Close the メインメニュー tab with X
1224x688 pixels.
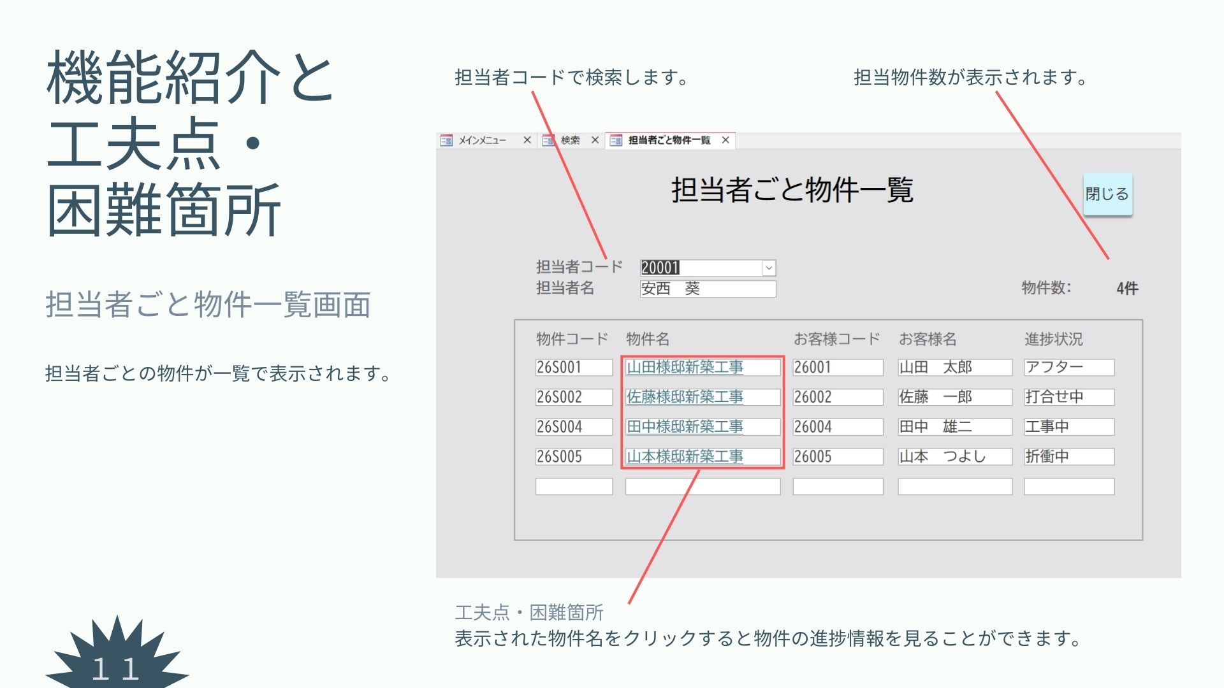click(x=527, y=140)
